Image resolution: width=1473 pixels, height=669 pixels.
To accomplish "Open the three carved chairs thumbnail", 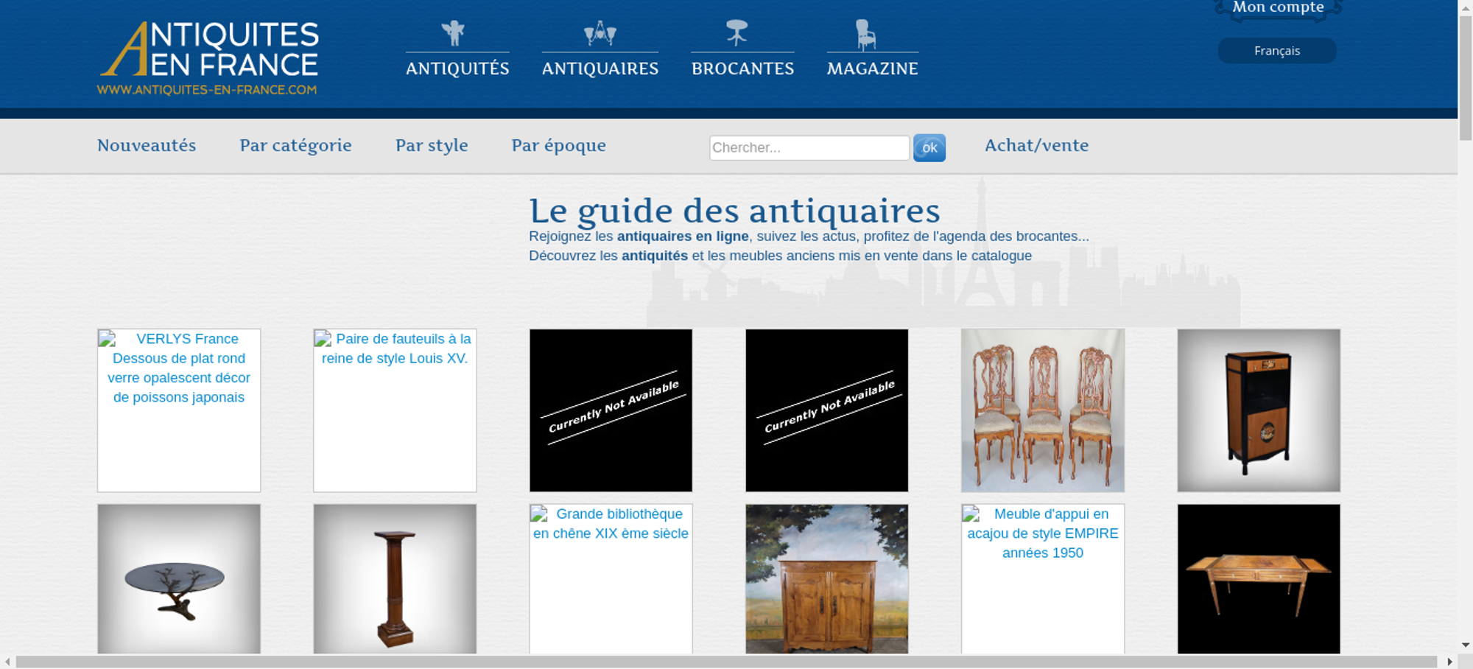I will [x=1042, y=410].
